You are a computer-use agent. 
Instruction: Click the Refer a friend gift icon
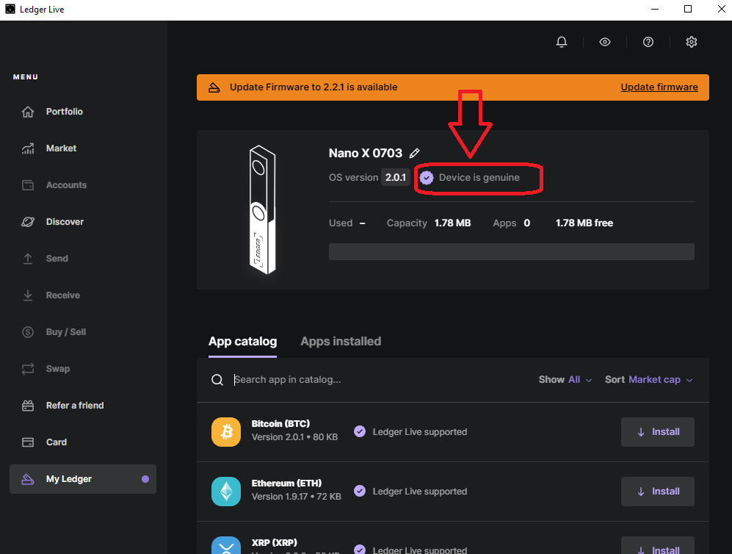point(28,406)
